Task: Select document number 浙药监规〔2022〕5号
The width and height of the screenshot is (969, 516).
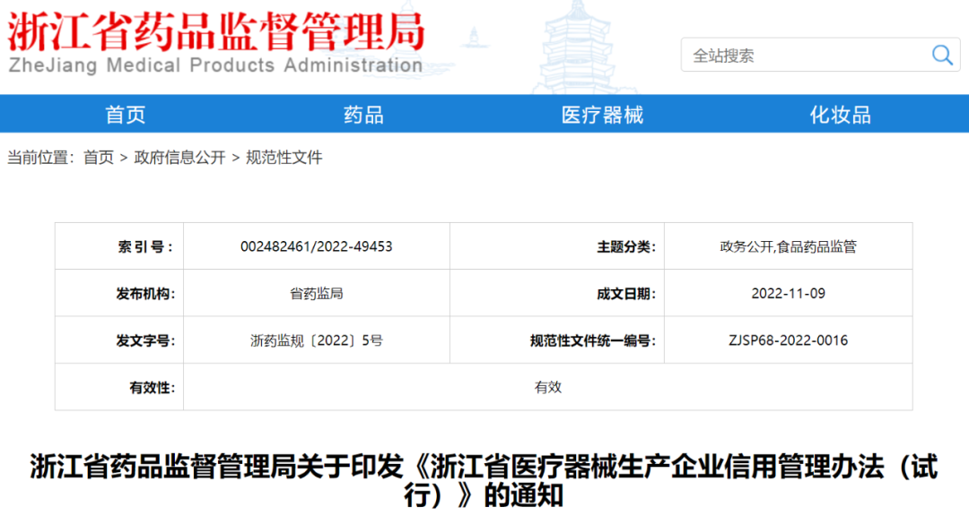Action: pos(317,340)
